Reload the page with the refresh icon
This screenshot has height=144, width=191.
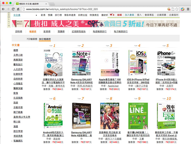[x=13, y=9]
